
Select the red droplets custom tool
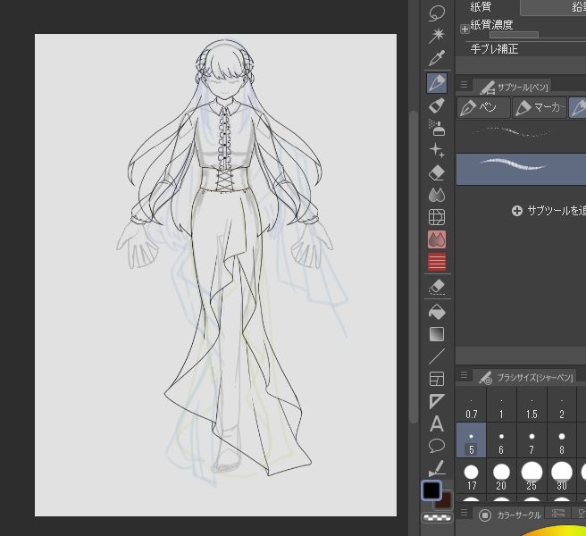tap(437, 239)
